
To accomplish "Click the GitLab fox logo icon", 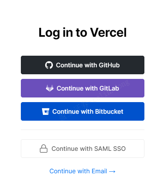I will click(50, 88).
